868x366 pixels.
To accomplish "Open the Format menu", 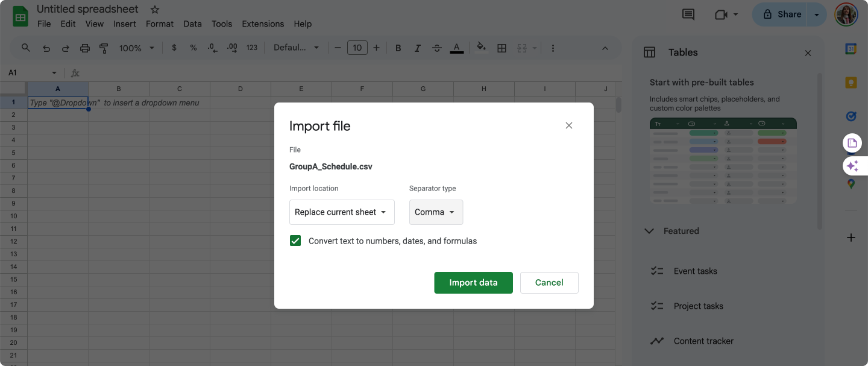I will click(160, 24).
